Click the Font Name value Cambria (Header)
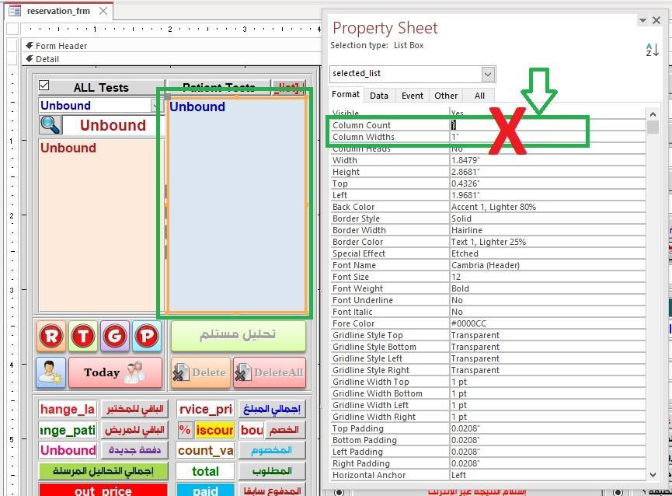This screenshot has height=496, width=672. pos(547,265)
